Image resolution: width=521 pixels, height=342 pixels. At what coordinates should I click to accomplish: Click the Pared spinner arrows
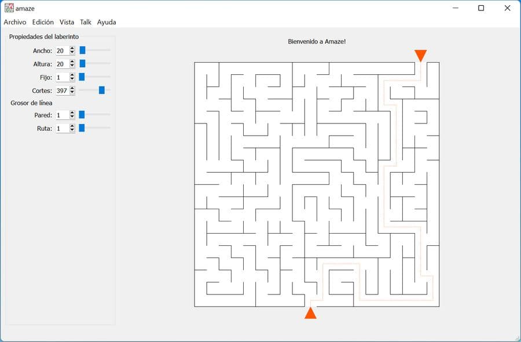(72, 115)
